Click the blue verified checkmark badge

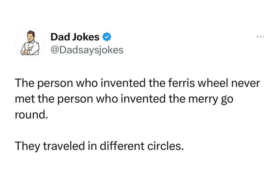[x=107, y=37]
